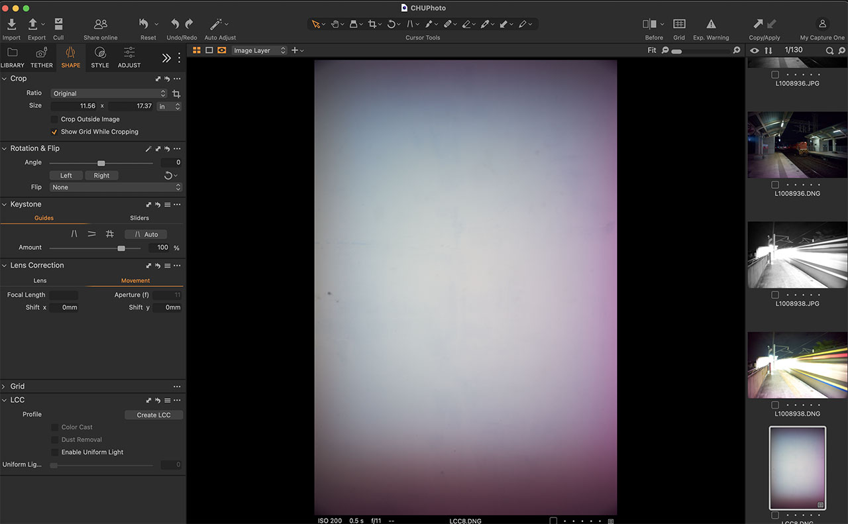Open the Cull tool

[58, 25]
